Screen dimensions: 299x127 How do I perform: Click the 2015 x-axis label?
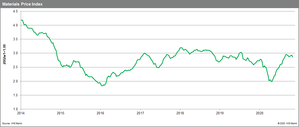[61, 113]
